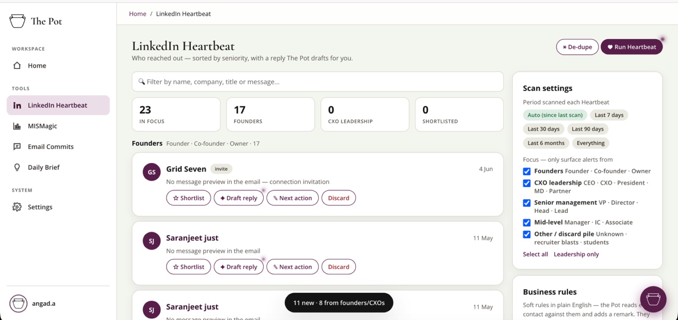Click Next action for Grid Seven
This screenshot has height=320, width=678.
(x=292, y=198)
